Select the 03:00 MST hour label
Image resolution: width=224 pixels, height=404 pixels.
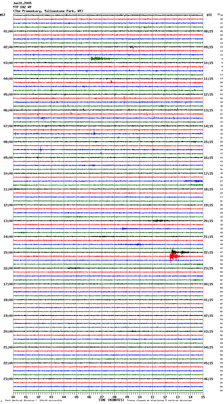8,63
